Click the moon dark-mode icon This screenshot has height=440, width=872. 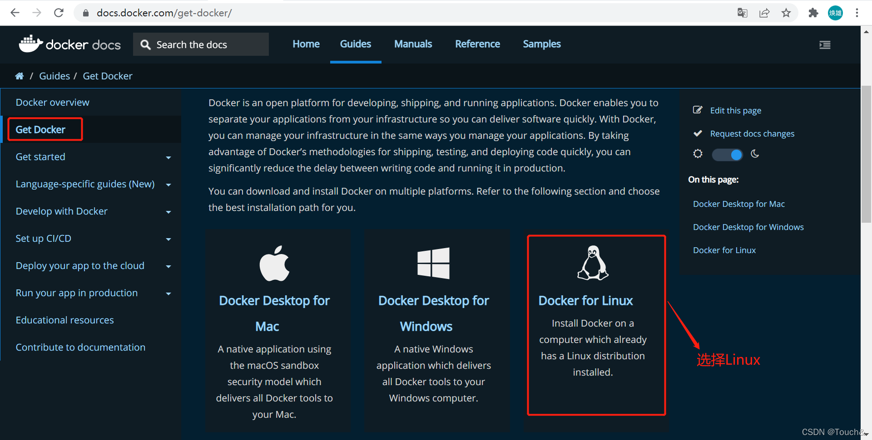tap(755, 154)
